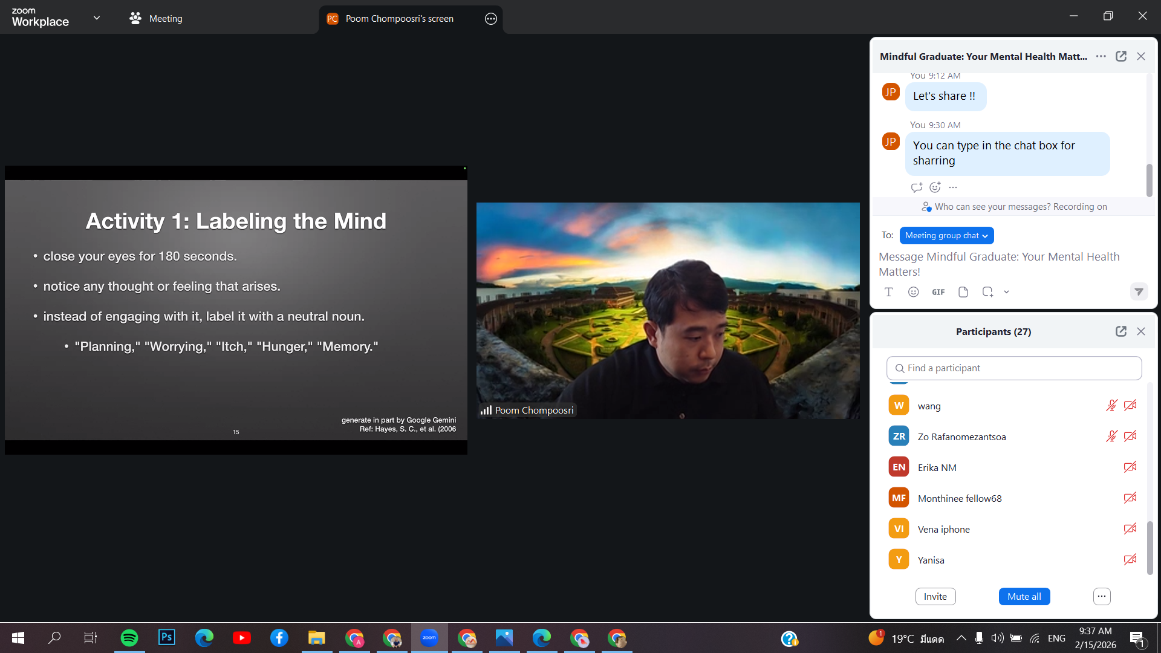This screenshot has height=653, width=1161.
Task: Reply in thread to the last message
Action: (916, 187)
